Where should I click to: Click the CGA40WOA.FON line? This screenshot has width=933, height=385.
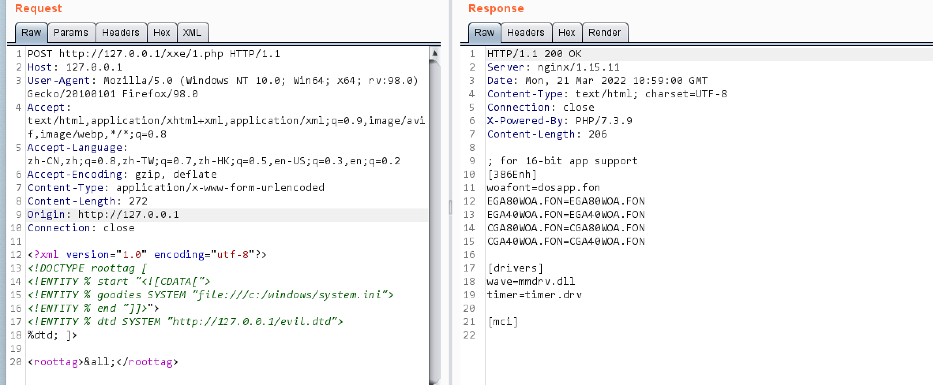pos(566,242)
